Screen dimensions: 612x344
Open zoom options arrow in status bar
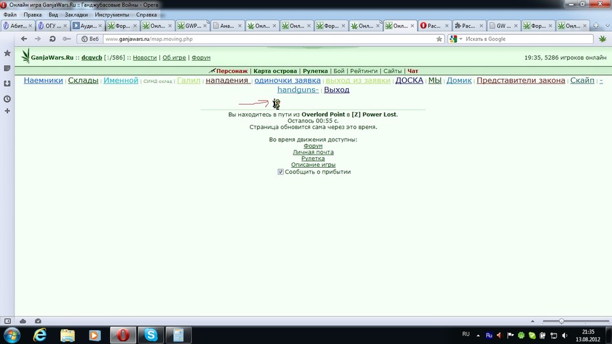point(533,321)
